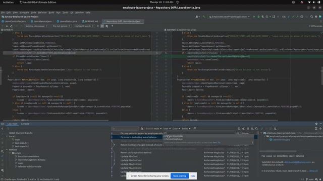Open IDE settings gear in top toolbar
The height and width of the screenshot is (181, 323).
coord(316,17)
